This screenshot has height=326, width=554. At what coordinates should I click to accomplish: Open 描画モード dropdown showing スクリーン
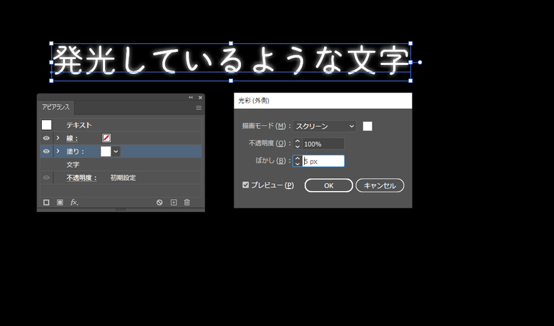pos(324,126)
